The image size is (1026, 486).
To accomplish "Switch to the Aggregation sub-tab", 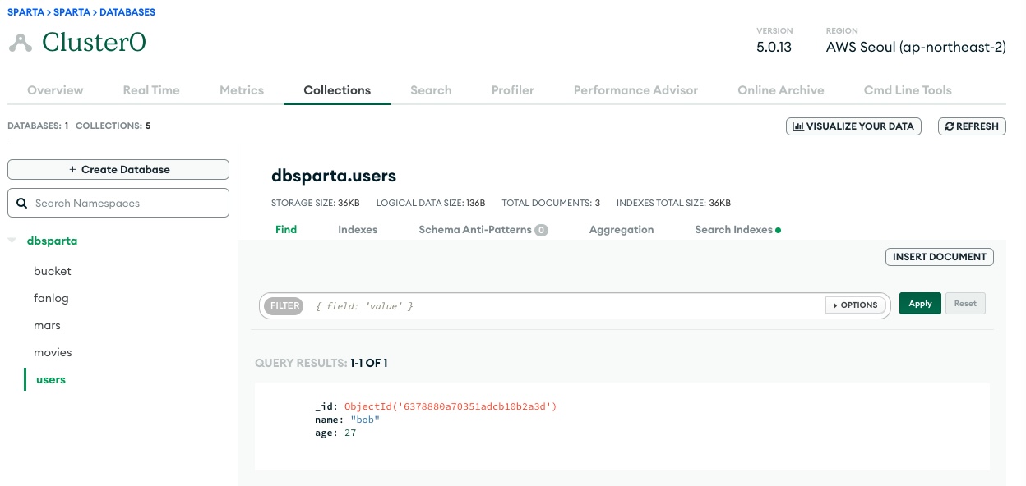I will 622,230.
